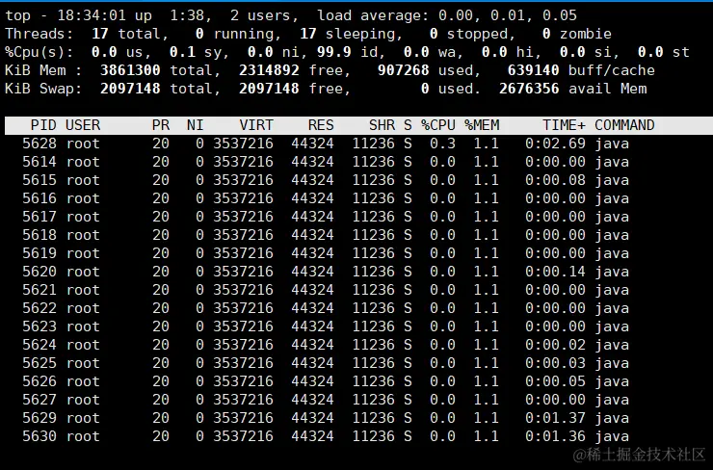Screen dimensions: 713x470
Task: Click the TIME+ value 0:01.36
Action: pyautogui.click(x=556, y=436)
